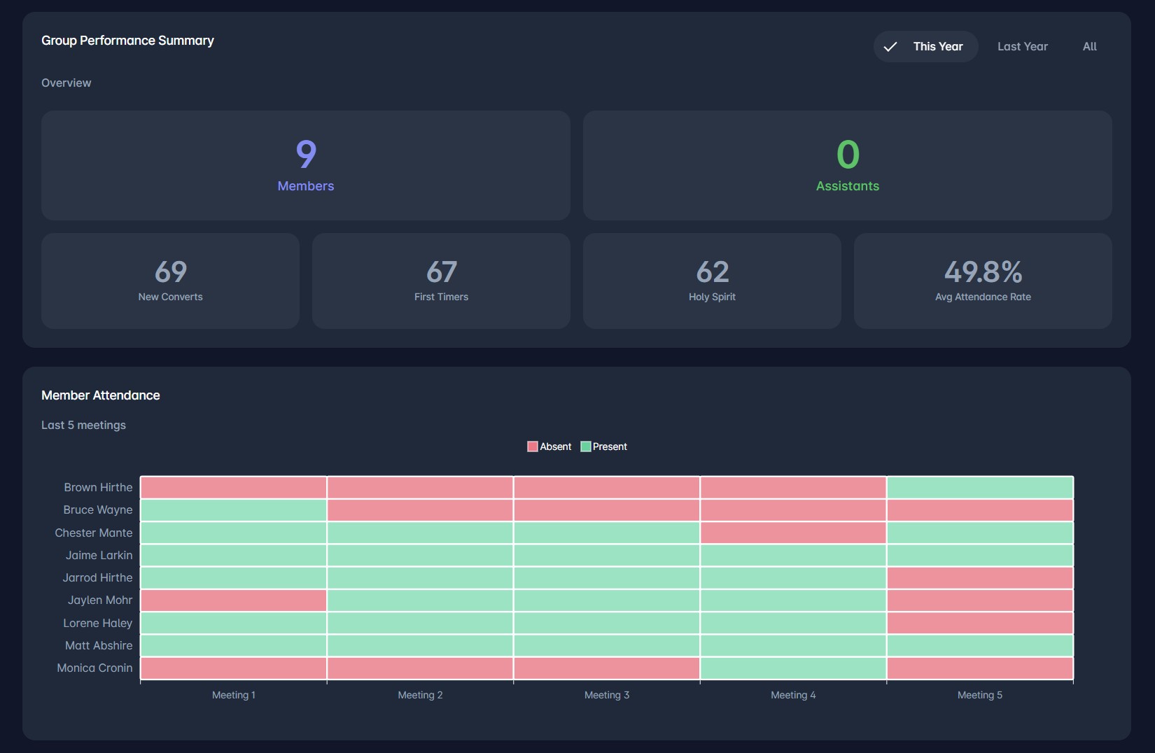Click the Group Performance Summary heading
This screenshot has width=1155, height=753.
click(127, 41)
